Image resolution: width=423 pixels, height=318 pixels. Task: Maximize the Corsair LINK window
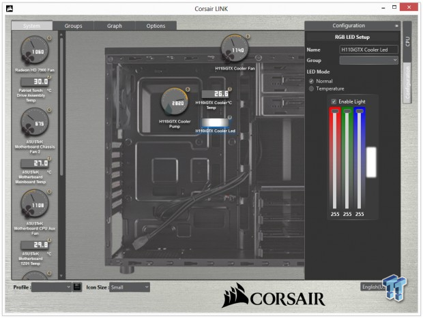[394, 7]
